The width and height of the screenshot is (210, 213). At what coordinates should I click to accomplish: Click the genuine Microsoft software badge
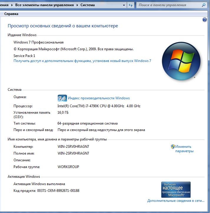click(176, 189)
